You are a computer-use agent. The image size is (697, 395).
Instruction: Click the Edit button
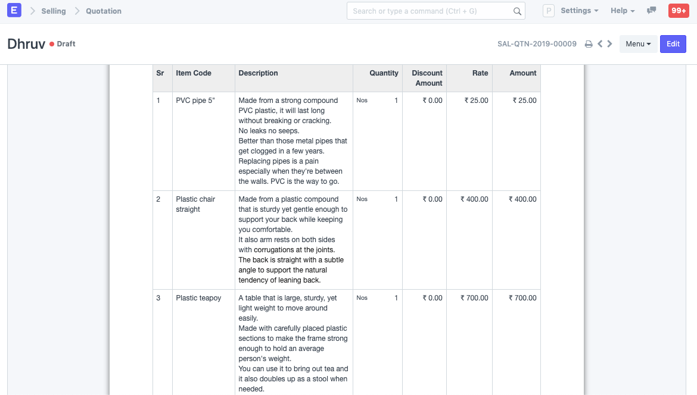673,43
